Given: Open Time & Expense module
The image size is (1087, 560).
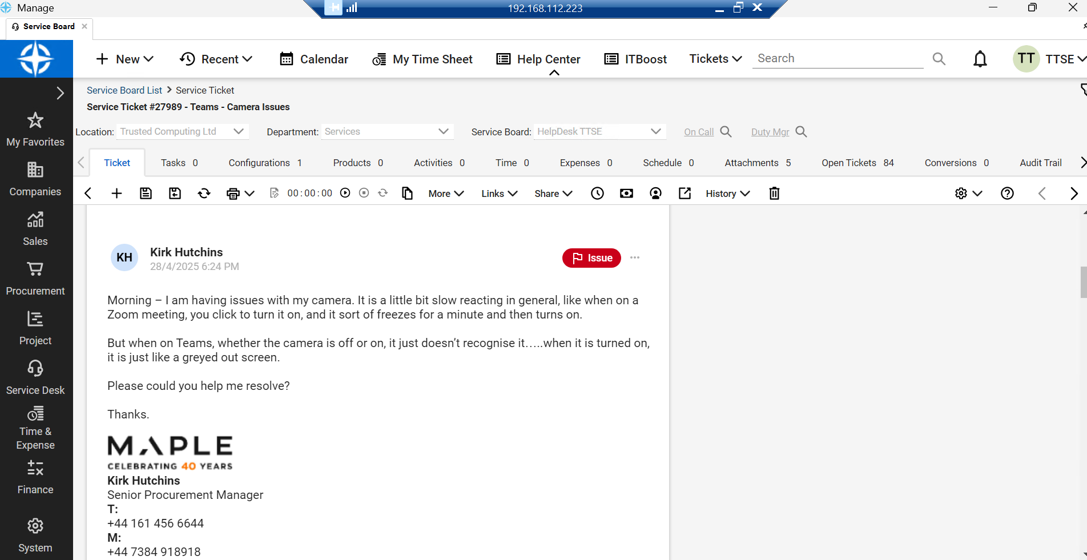Looking at the screenshot, I should point(35,428).
